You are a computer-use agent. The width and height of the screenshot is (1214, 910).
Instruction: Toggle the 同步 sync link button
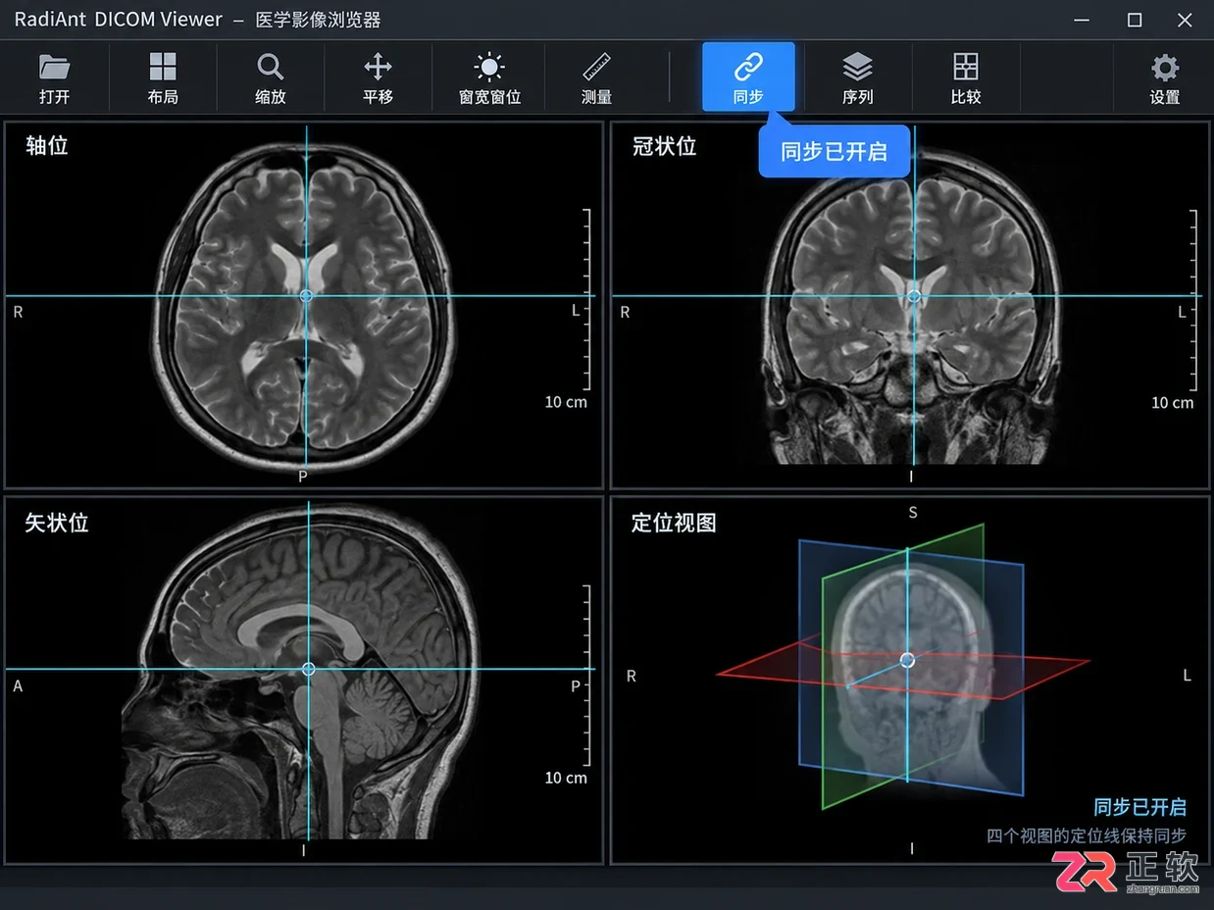(748, 77)
